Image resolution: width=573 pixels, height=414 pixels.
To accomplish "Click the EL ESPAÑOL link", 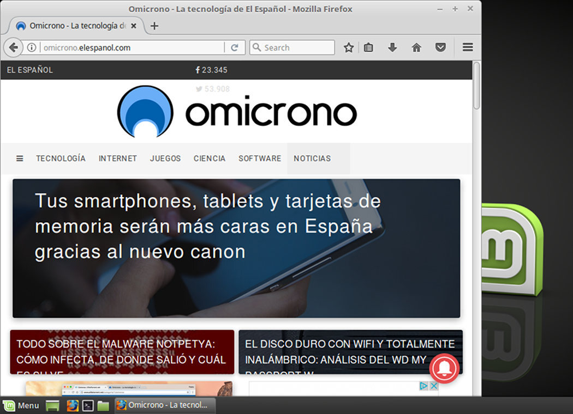I will point(30,70).
